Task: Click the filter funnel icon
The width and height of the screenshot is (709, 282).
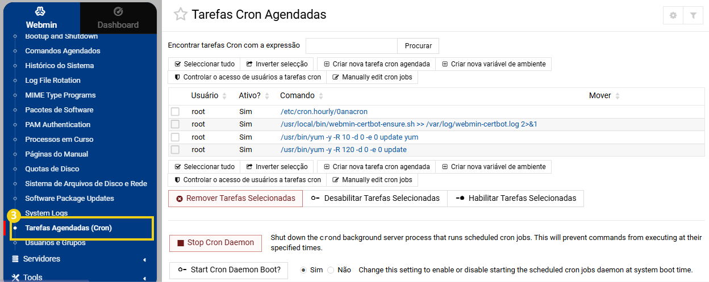Action: click(693, 16)
